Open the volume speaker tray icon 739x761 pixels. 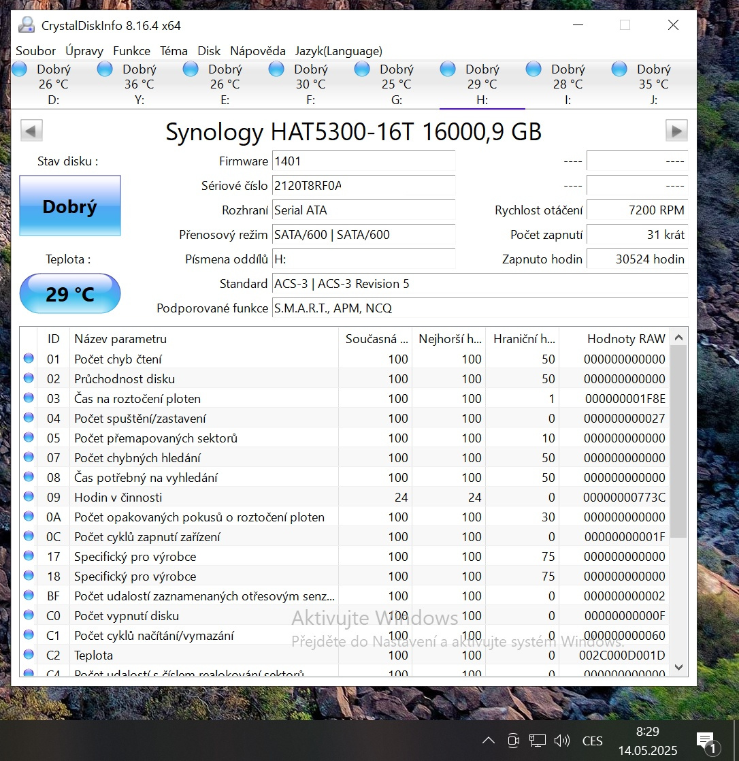coord(561,740)
